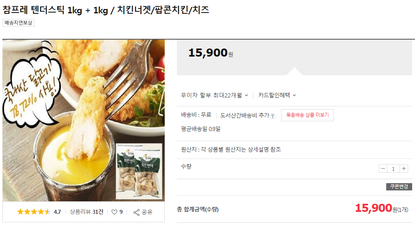Click the 쿠폰변경 button

399,186
